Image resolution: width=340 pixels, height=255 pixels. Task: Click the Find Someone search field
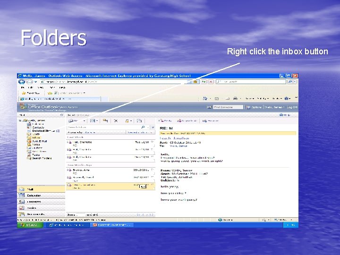pos(228,107)
